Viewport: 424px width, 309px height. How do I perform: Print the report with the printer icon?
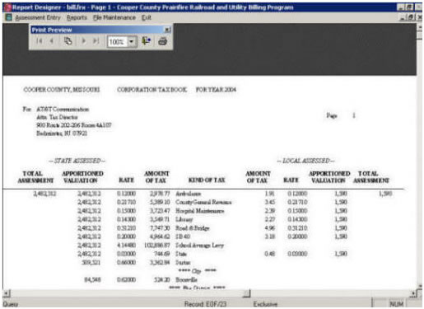tap(162, 41)
